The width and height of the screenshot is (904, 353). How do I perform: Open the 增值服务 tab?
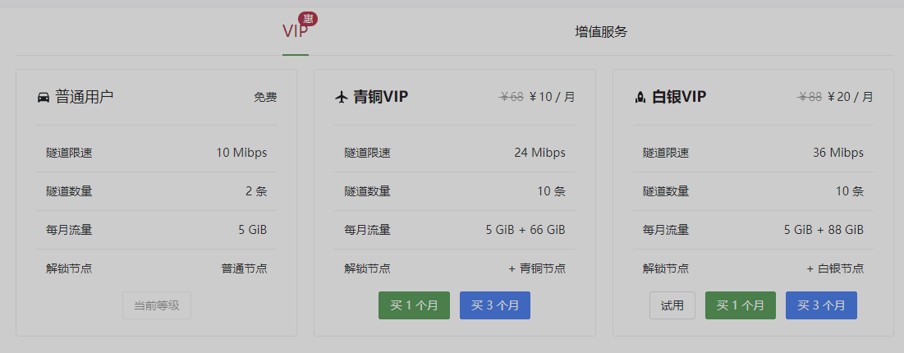[601, 32]
